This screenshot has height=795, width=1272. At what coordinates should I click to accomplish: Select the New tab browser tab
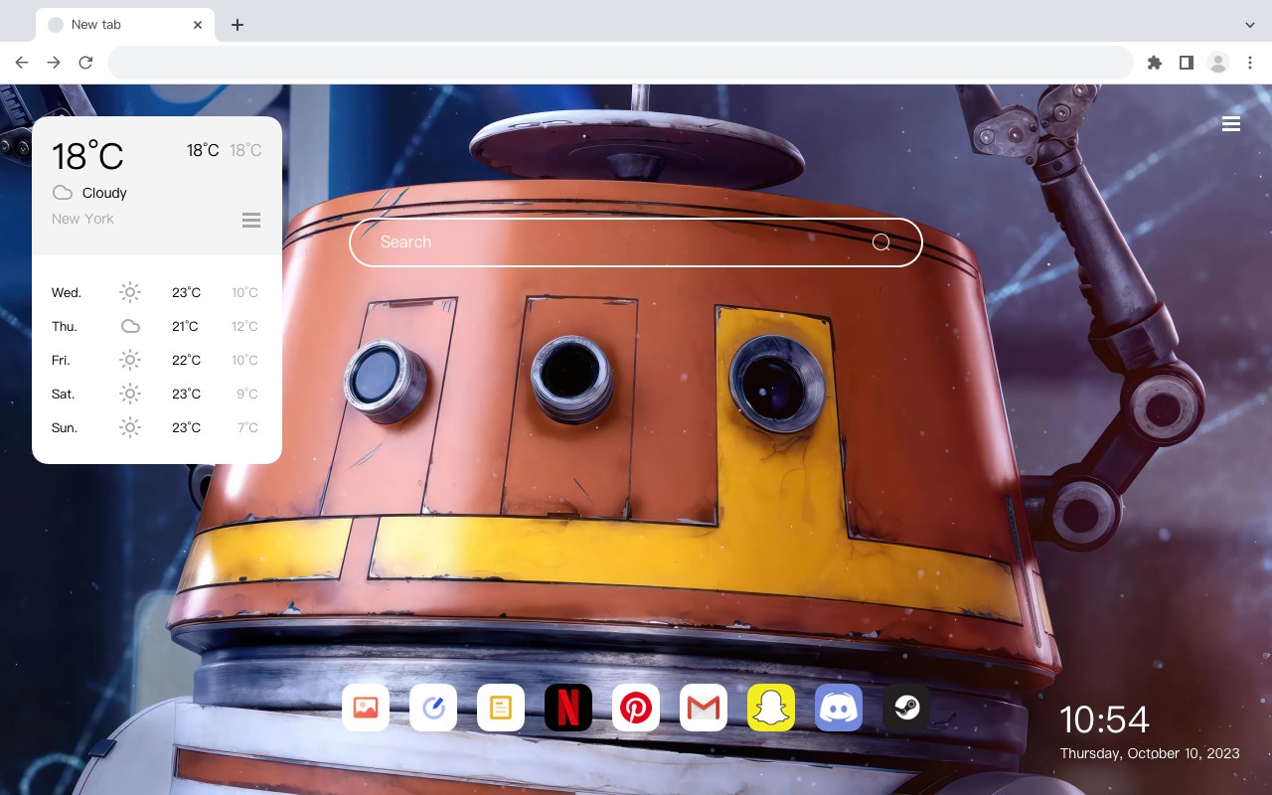(x=125, y=25)
